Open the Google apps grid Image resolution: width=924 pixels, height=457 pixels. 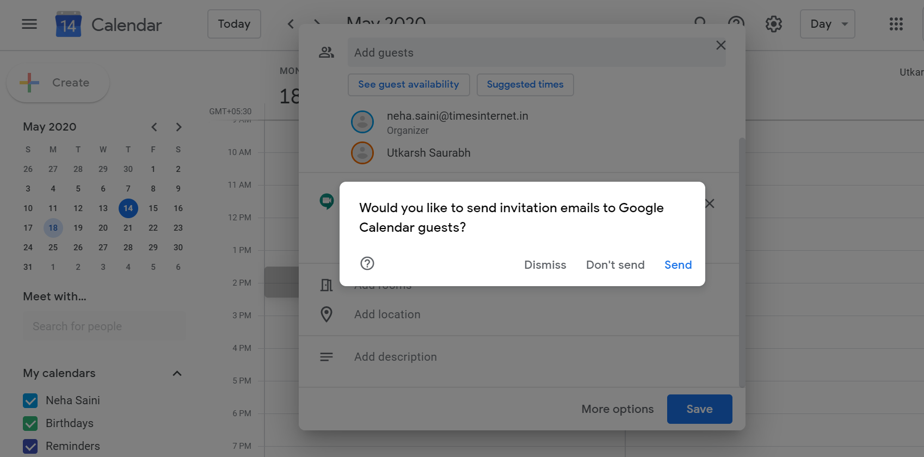pyautogui.click(x=896, y=24)
